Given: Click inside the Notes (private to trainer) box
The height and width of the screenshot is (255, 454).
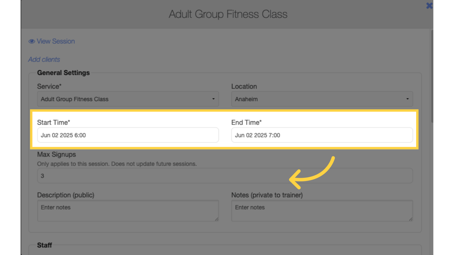Looking at the screenshot, I should [322, 211].
